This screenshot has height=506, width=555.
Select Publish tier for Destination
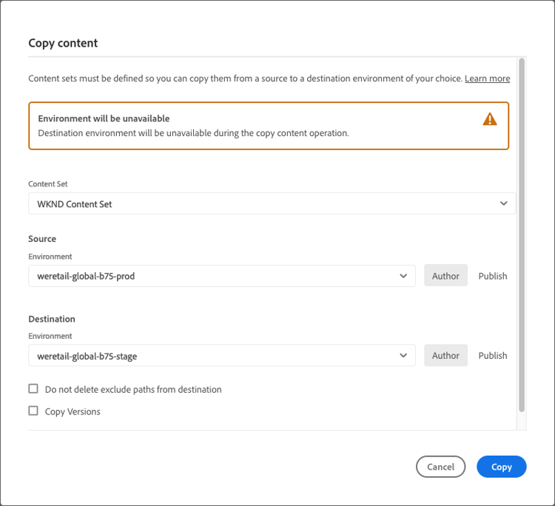point(493,356)
